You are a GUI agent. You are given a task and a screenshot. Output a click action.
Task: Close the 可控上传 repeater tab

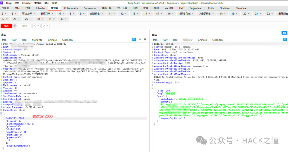pos(34,14)
